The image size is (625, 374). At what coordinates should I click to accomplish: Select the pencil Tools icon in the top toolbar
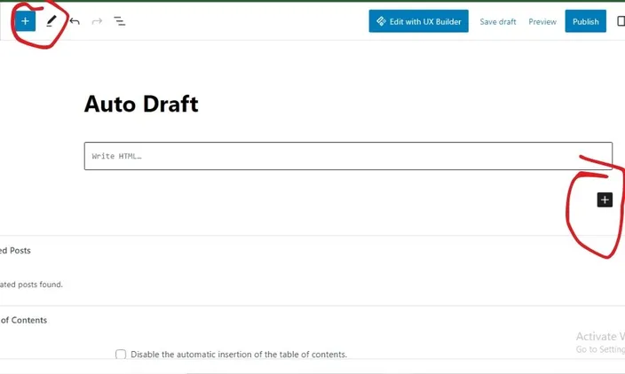tap(51, 21)
